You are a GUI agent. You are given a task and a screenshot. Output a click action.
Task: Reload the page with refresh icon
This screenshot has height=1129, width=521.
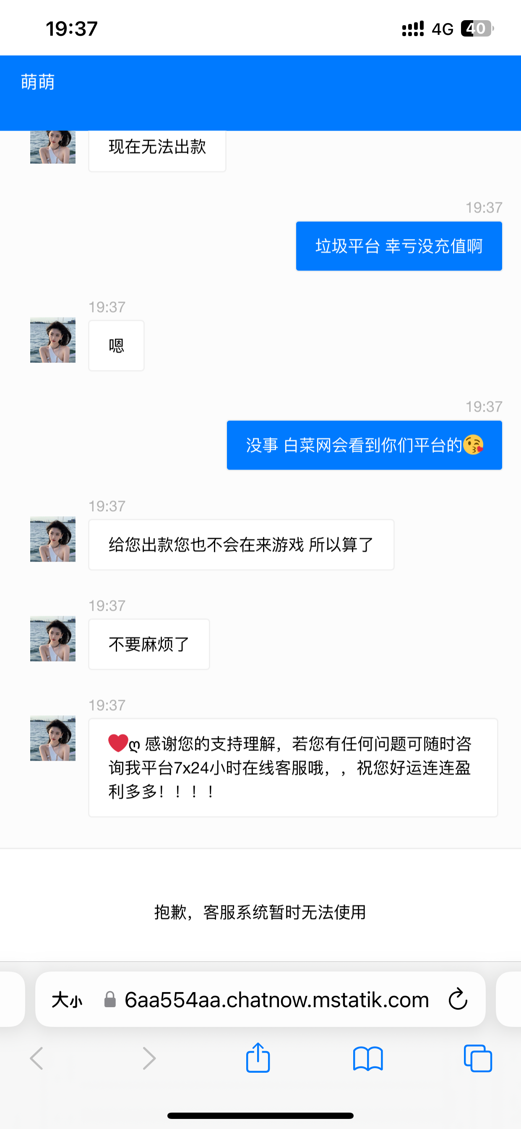(458, 999)
